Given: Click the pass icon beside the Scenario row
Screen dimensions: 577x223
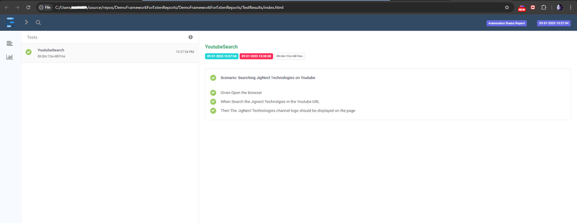Looking at the screenshot, I should click(x=213, y=78).
